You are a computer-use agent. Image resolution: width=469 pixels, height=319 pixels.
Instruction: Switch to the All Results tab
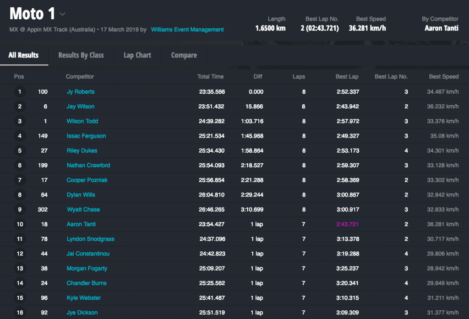point(23,55)
